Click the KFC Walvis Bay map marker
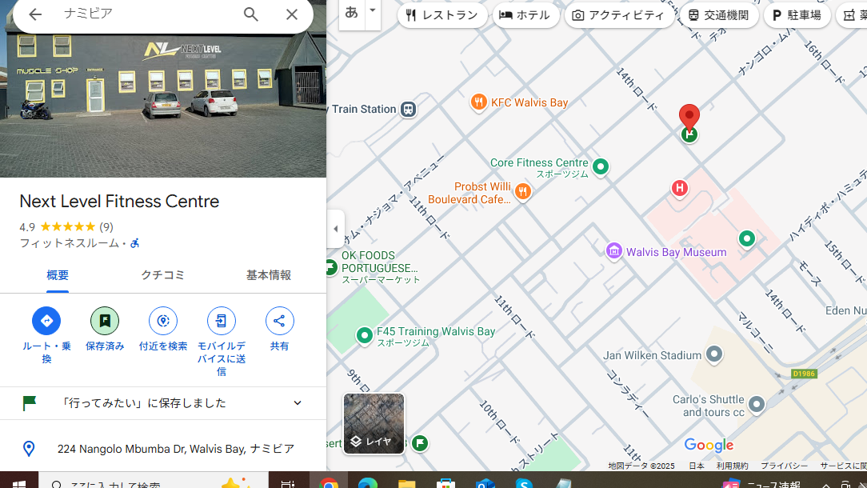 pos(478,102)
